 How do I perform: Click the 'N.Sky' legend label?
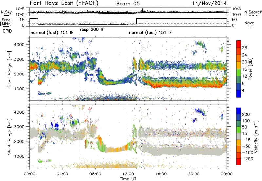[6, 12]
